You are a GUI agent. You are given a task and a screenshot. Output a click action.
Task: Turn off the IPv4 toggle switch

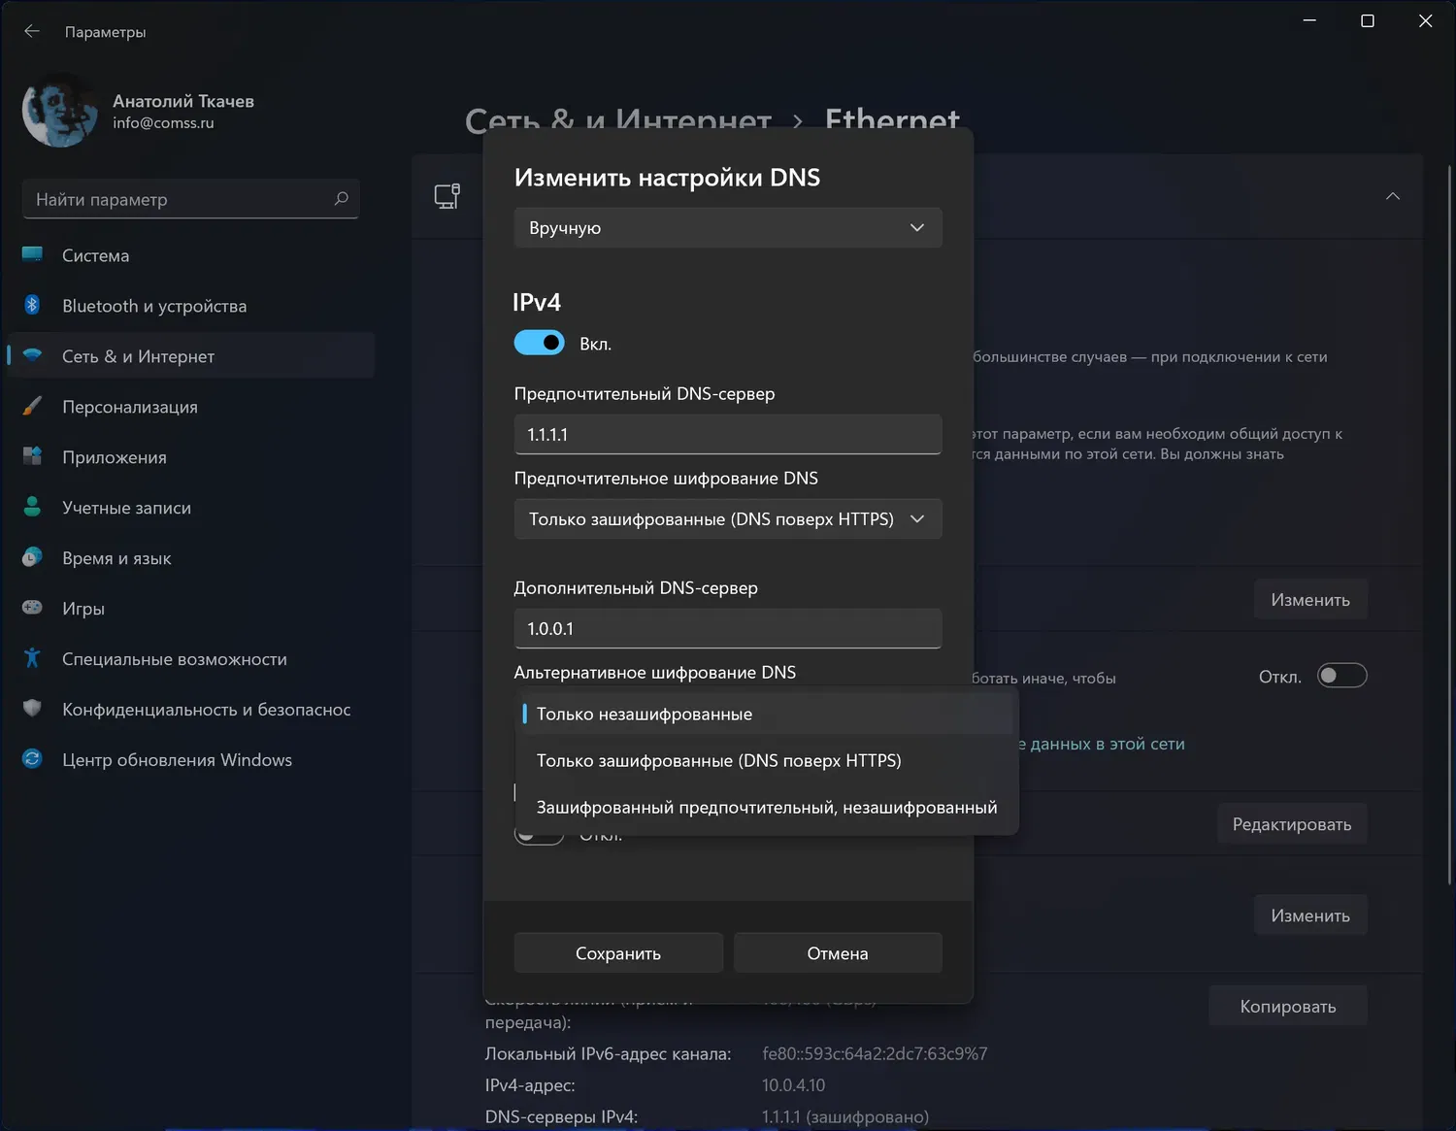[539, 343]
